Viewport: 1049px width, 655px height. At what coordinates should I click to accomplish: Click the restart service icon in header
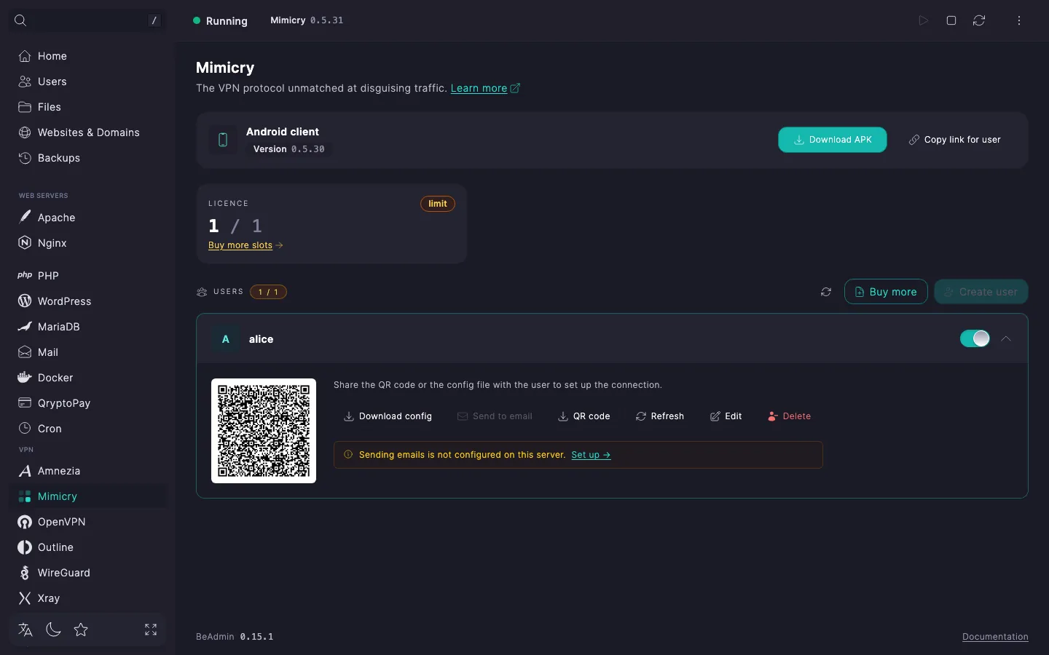979,20
